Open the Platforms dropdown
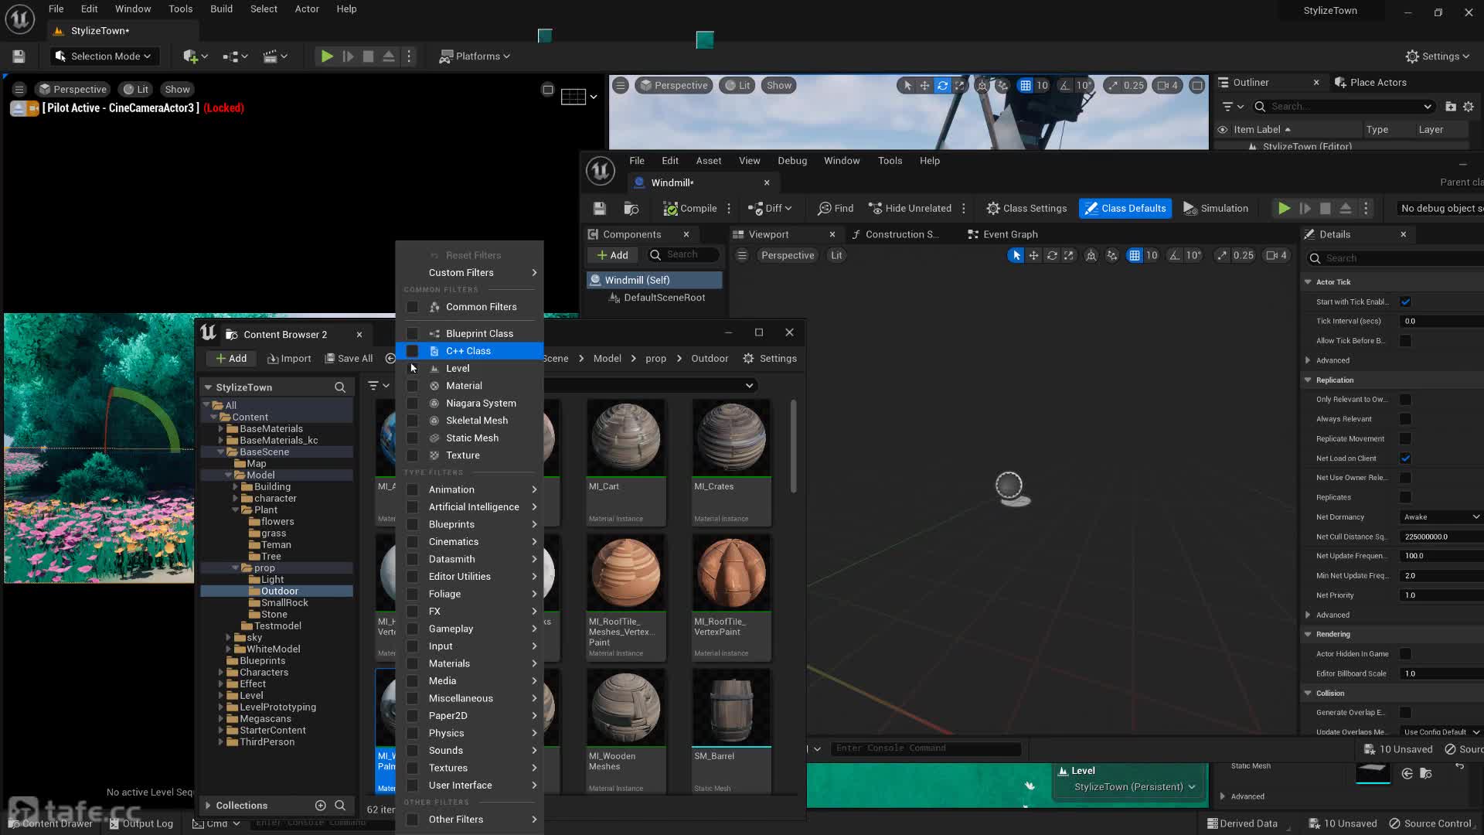 (x=475, y=56)
